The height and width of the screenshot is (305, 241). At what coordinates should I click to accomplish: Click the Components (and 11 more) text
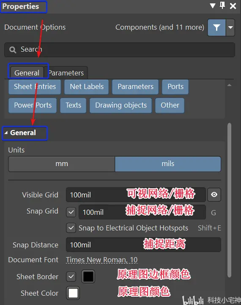160,27
